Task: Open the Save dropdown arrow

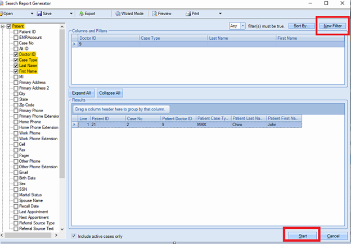Action: click(71, 13)
